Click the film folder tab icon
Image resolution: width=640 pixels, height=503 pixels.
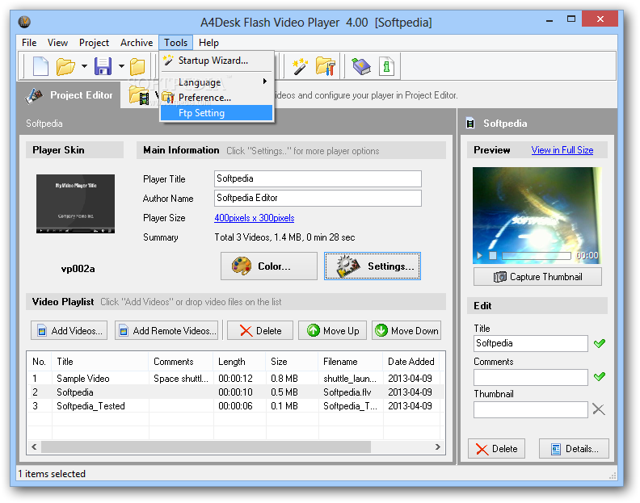139,95
